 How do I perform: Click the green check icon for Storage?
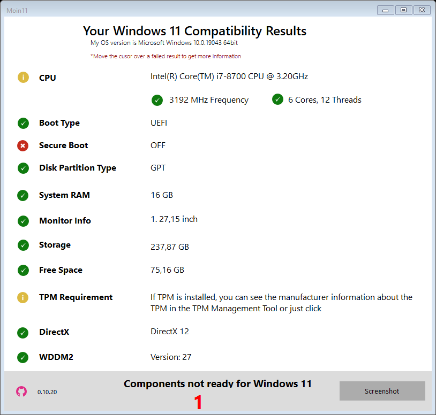[x=23, y=245]
